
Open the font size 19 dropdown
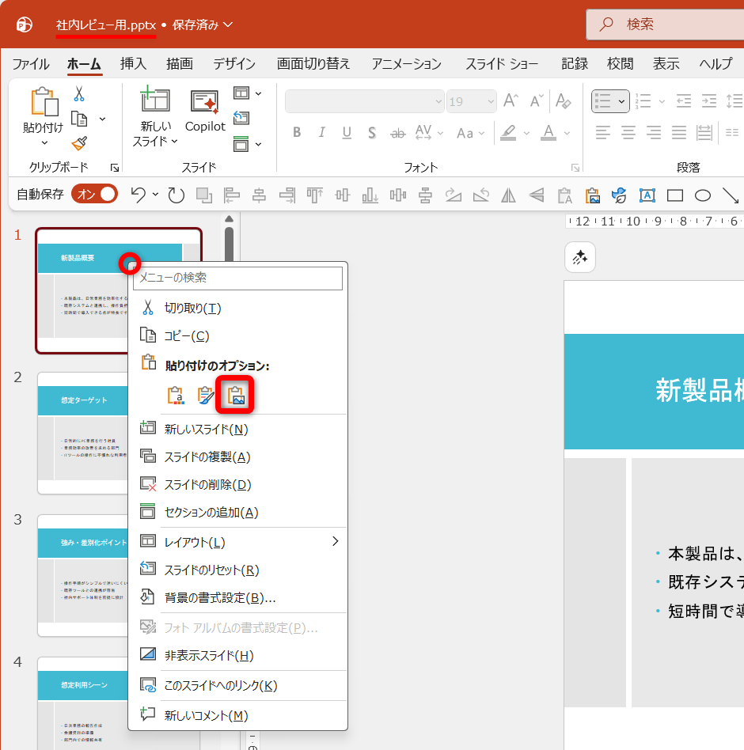click(491, 101)
